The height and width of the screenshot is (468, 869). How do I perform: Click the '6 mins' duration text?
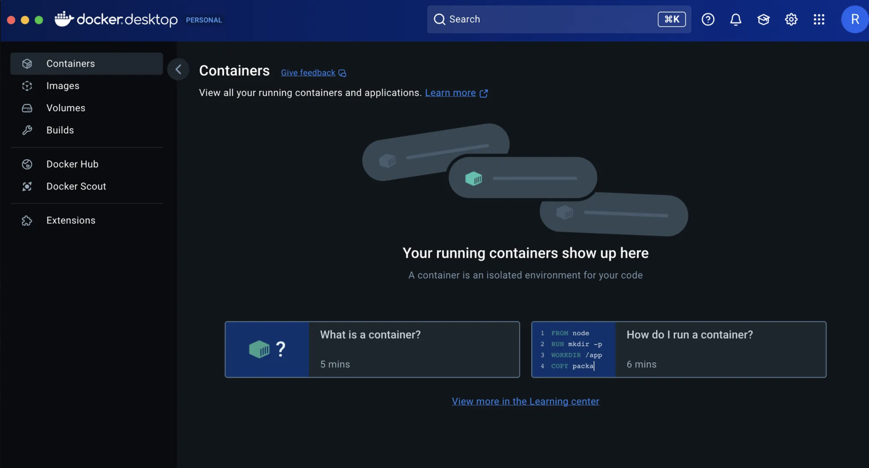point(641,364)
